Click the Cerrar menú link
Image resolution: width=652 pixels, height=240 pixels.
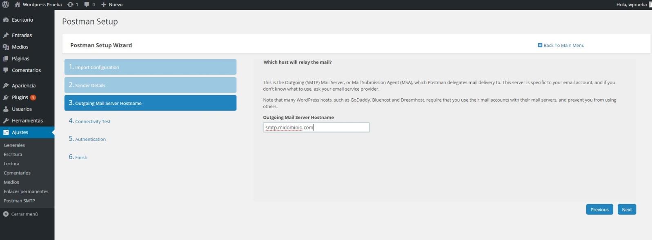(24, 214)
